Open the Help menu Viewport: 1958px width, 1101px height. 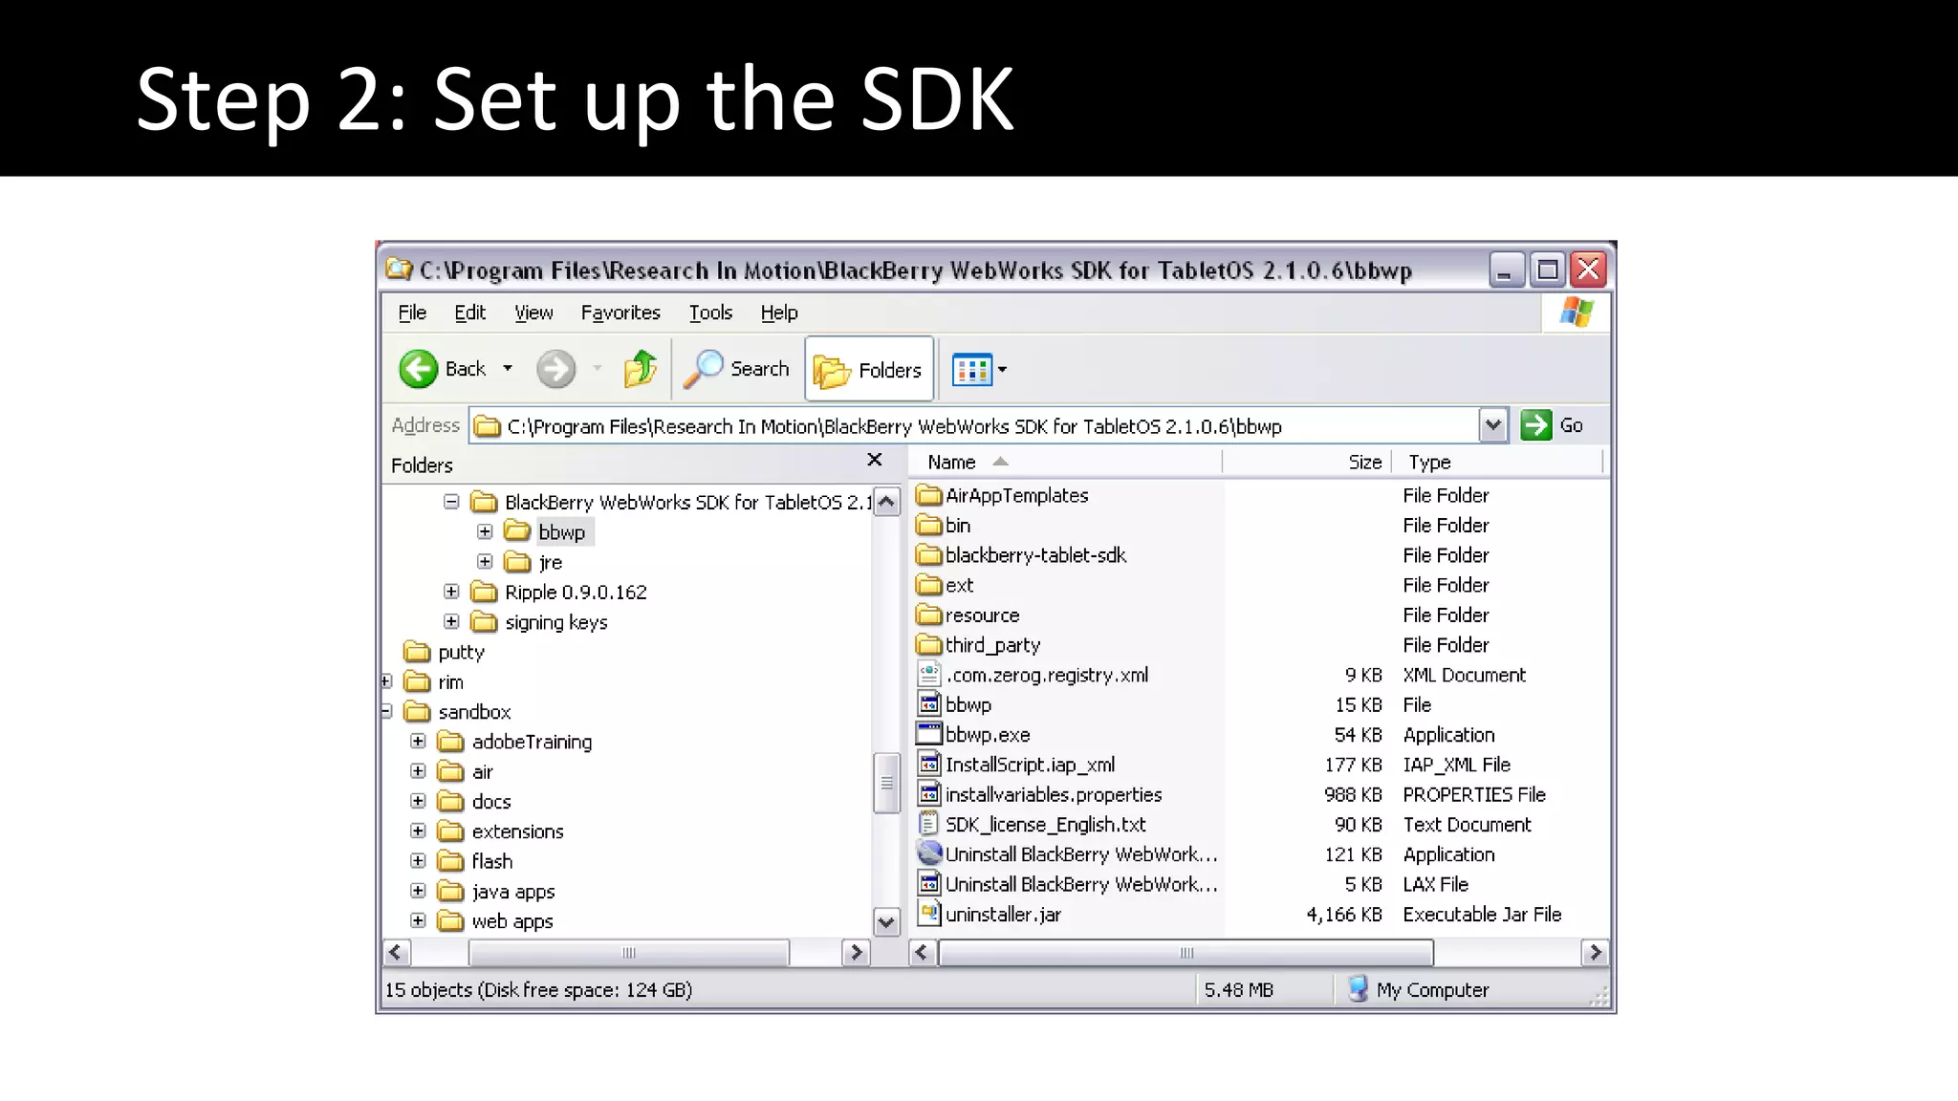click(x=779, y=313)
